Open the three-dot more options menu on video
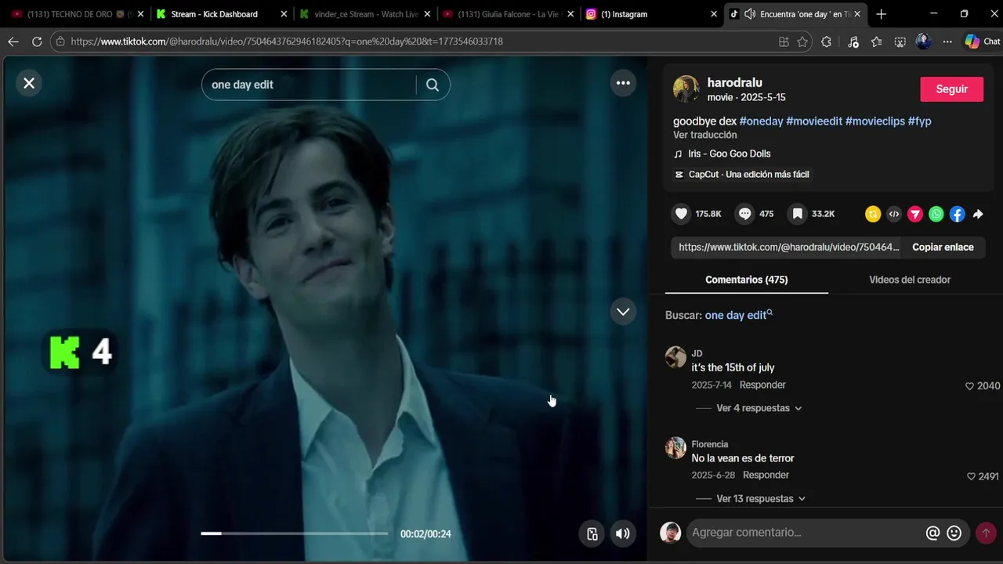Viewport: 1003px width, 564px height. pos(623,83)
